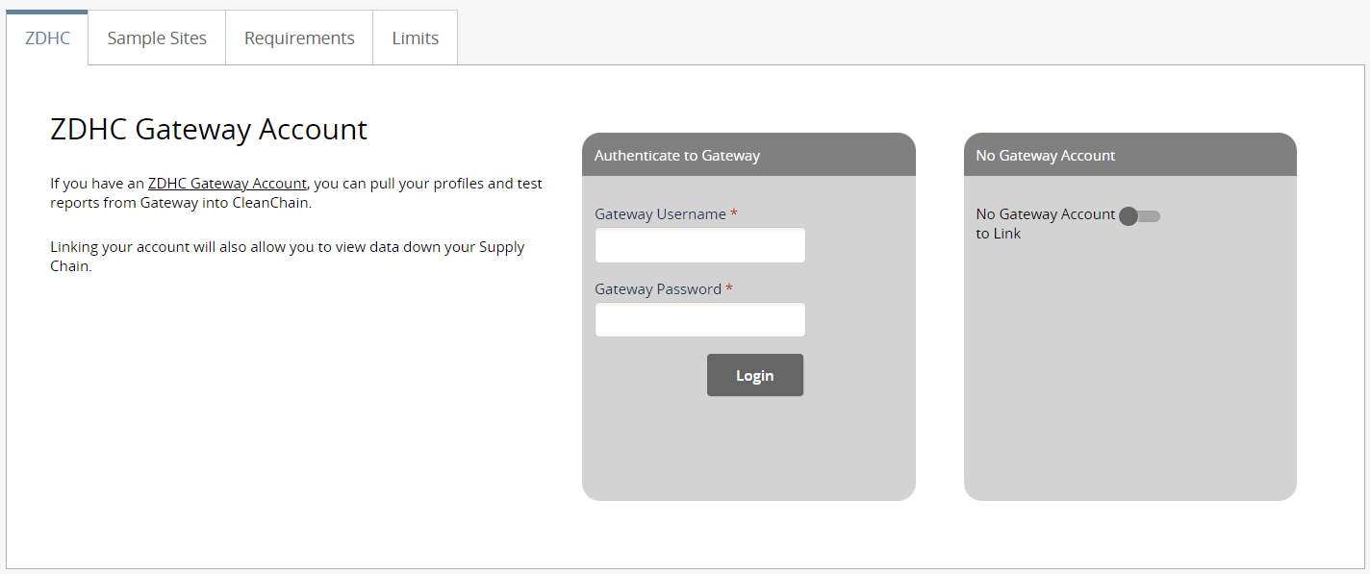Focus the Gateway Password field
The height and width of the screenshot is (574, 1370).
700,320
